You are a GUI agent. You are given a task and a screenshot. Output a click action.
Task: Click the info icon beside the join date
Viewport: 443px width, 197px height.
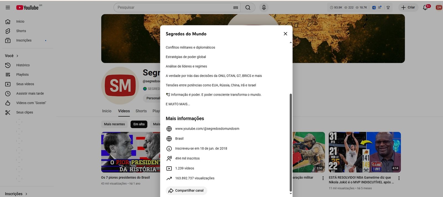pyautogui.click(x=169, y=149)
